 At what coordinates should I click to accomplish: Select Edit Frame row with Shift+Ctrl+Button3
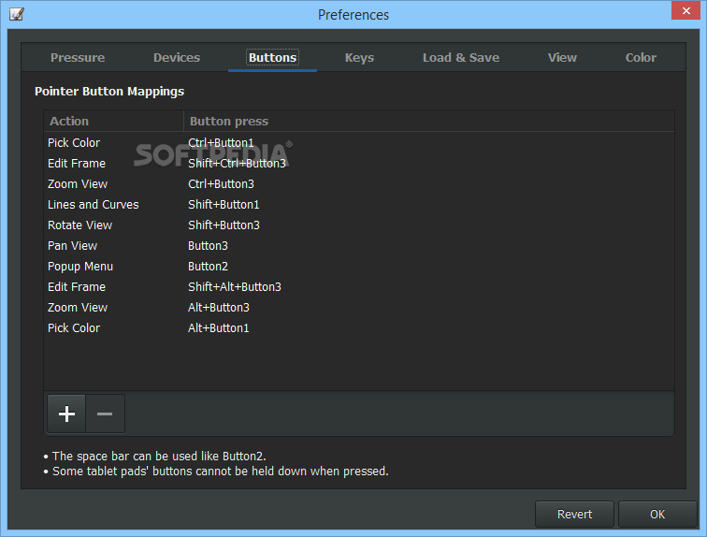[x=359, y=163]
